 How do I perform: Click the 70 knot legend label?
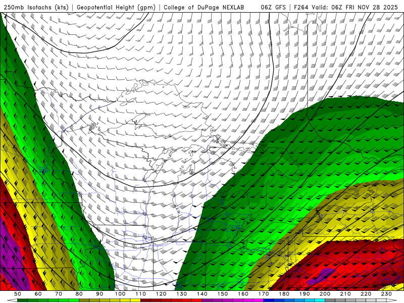(59, 294)
